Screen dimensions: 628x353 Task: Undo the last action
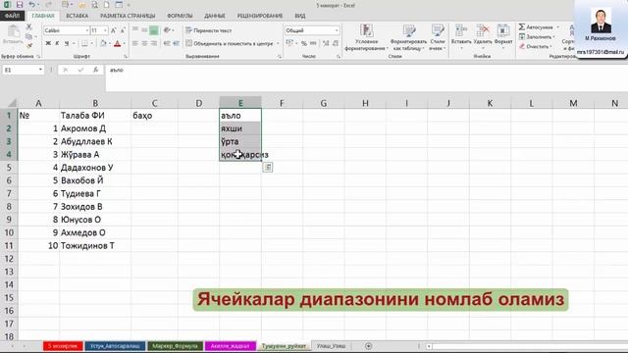(31, 5)
